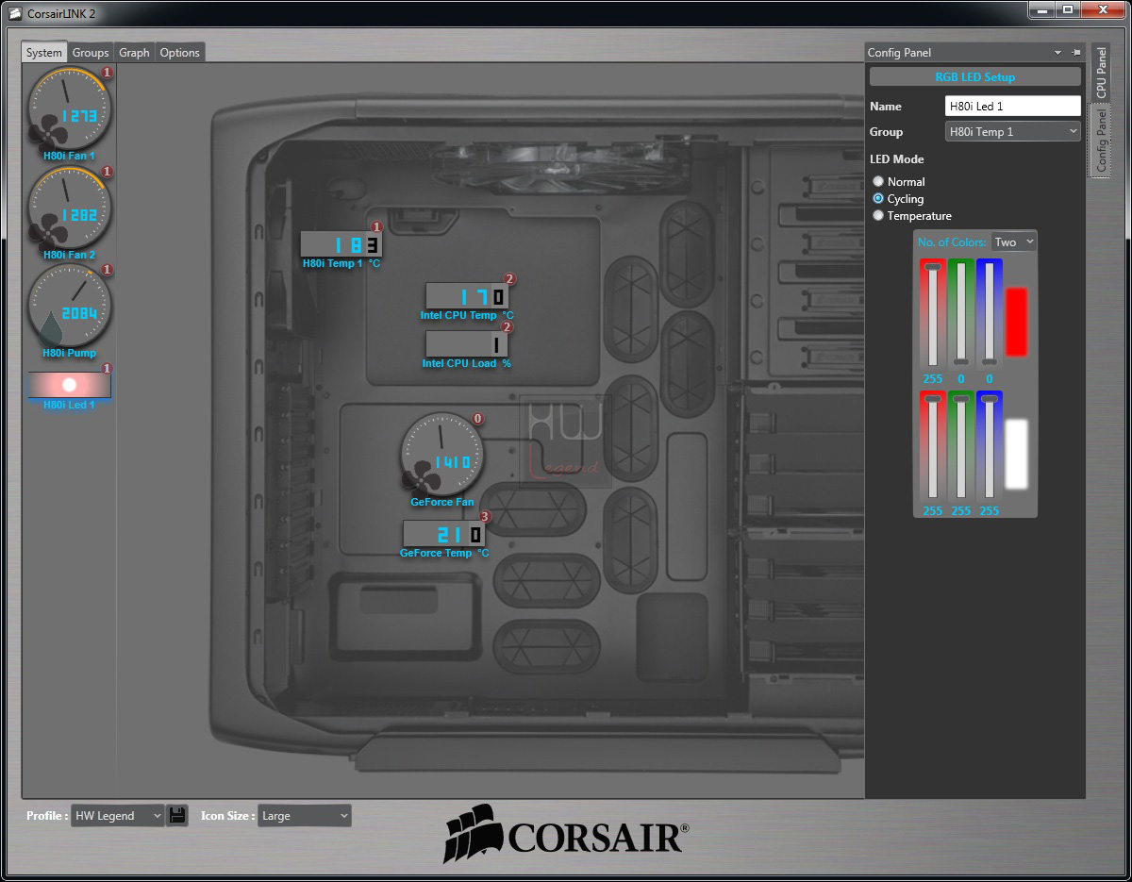Toggle the Config Panel auto-hide pin

[x=1076, y=53]
